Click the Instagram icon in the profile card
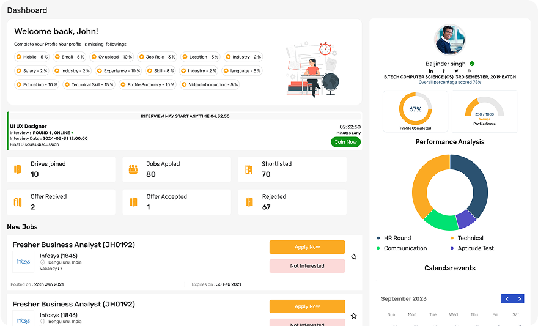The width and height of the screenshot is (538, 326). click(469, 71)
